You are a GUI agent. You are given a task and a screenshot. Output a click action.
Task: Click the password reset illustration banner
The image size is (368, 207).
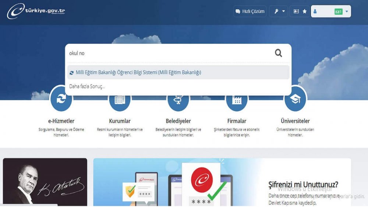click(x=178, y=182)
